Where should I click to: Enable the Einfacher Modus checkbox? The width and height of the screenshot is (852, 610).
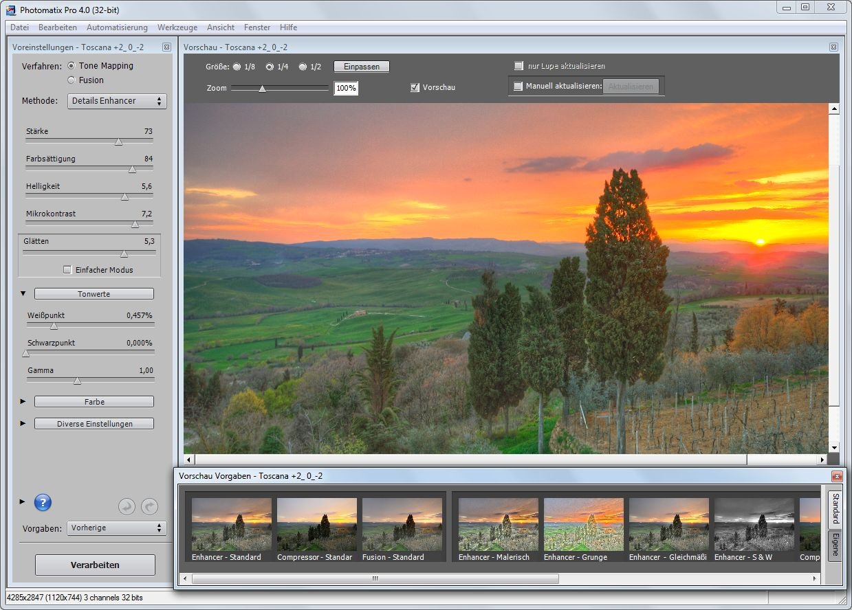67,270
